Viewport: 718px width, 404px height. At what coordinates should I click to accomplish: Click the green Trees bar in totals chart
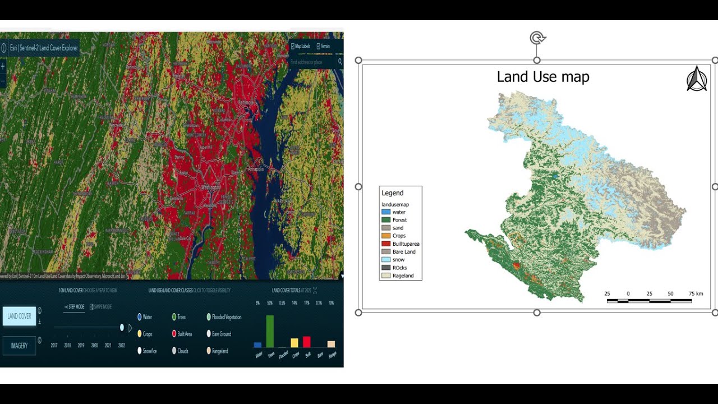coord(270,331)
